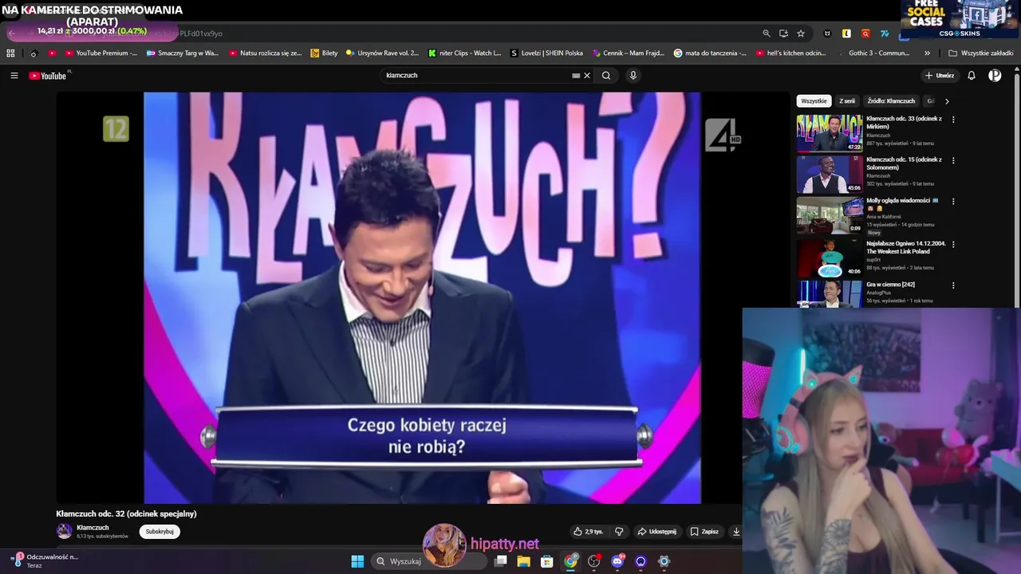Open File Explorer from the taskbar
The height and width of the screenshot is (574, 1021).
coord(524,561)
